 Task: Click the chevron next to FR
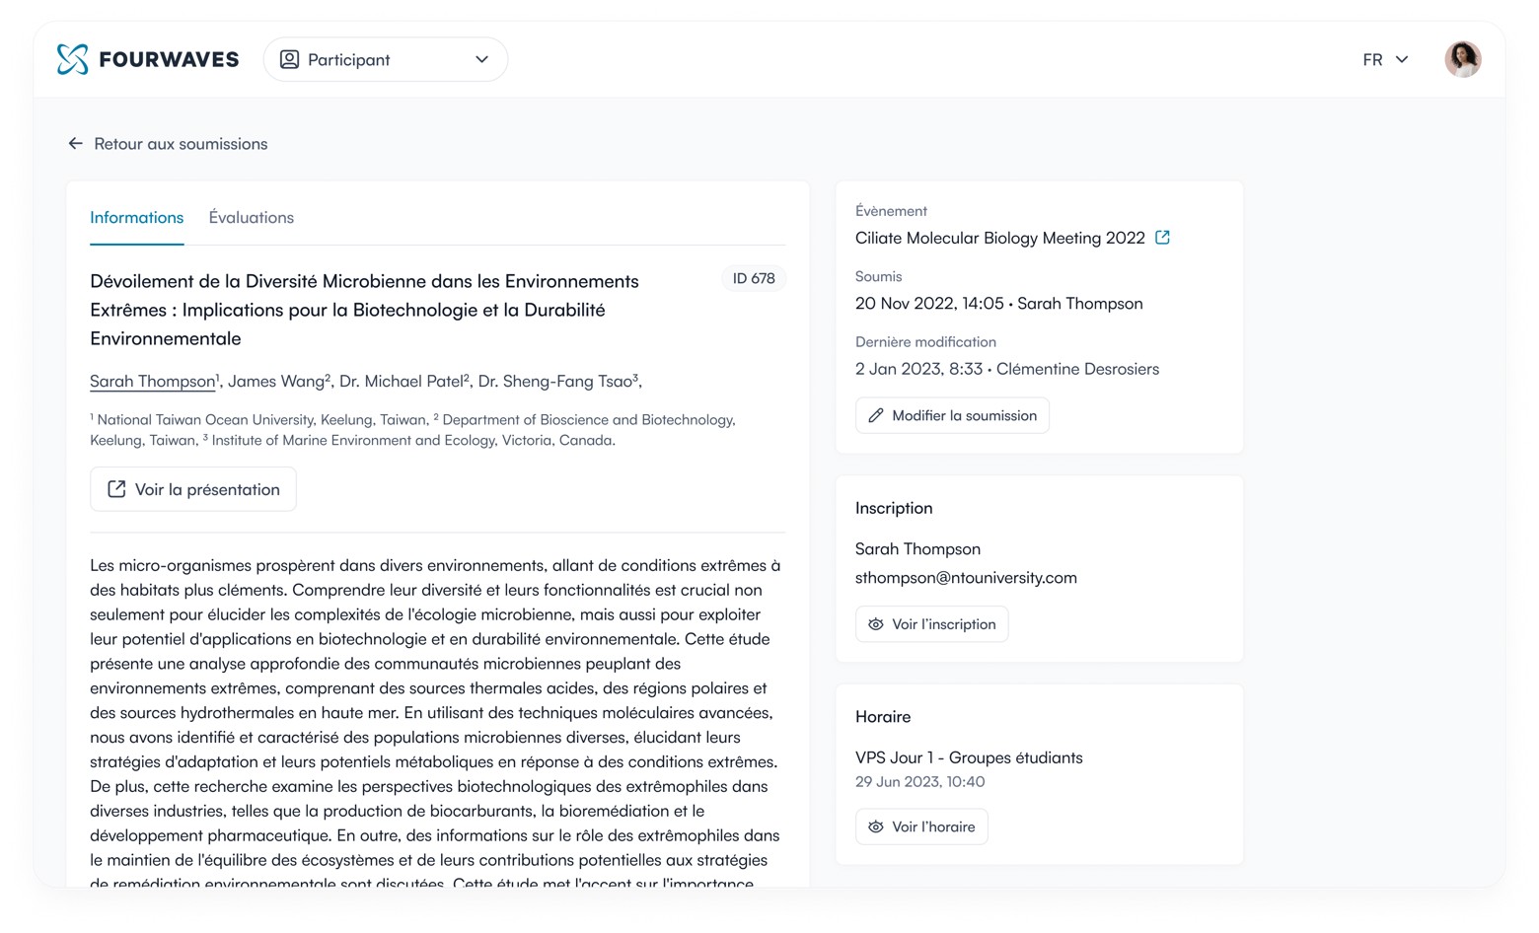[1402, 60]
